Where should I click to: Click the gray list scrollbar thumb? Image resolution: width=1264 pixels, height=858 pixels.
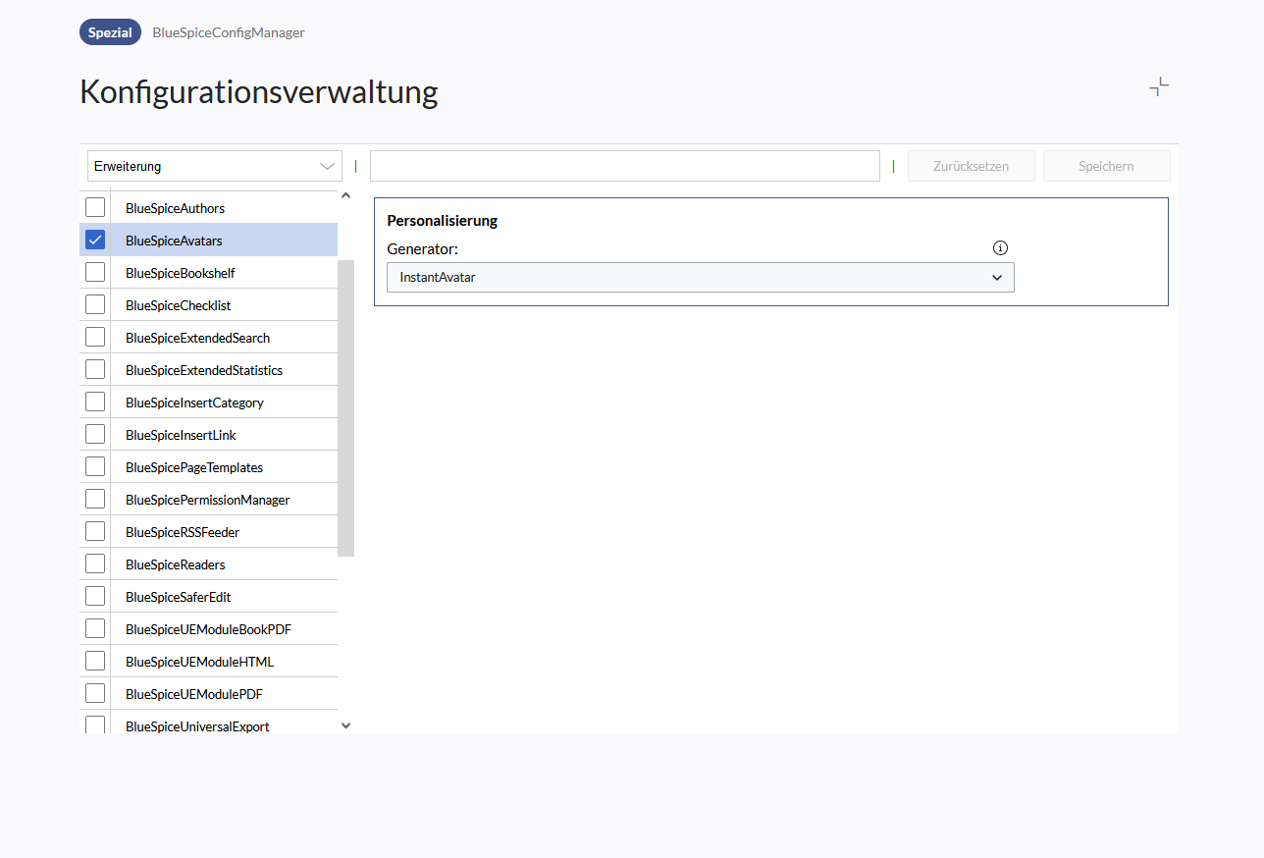point(345,407)
